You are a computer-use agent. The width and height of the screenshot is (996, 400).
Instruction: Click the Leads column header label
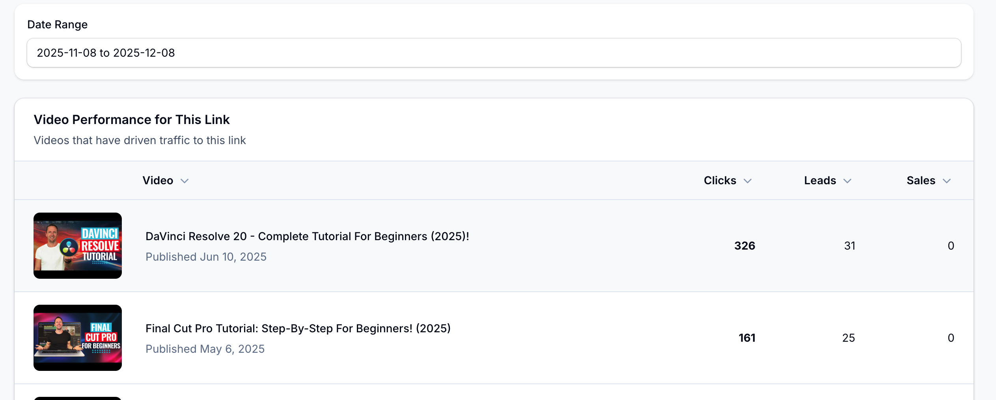(820, 181)
